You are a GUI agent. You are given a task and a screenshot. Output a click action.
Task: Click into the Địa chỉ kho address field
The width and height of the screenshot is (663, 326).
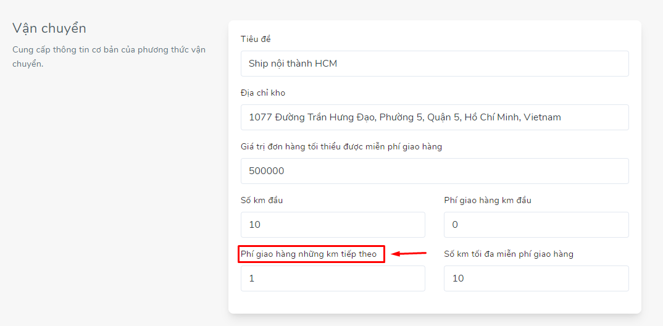[435, 117]
